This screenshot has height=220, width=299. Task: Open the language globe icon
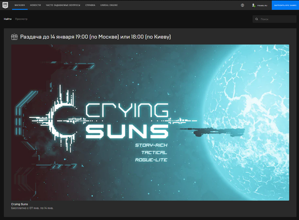(x=242, y=5)
